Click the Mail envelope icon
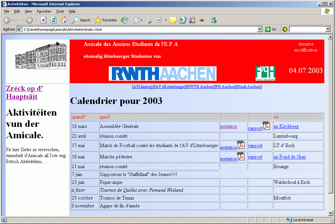The width and height of the screenshot is (335, 224). 136,20
